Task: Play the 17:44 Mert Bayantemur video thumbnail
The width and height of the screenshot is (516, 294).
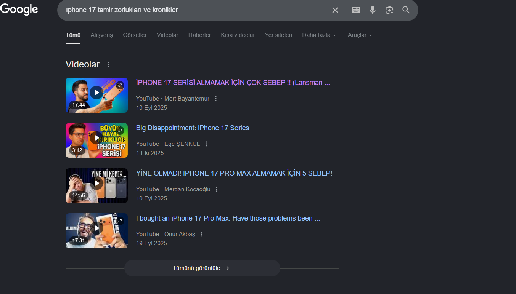Action: (96, 95)
